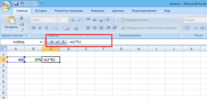This screenshot has height=99, width=207.
Task: Cancel formula entry with X button
Action: (x=52, y=42)
